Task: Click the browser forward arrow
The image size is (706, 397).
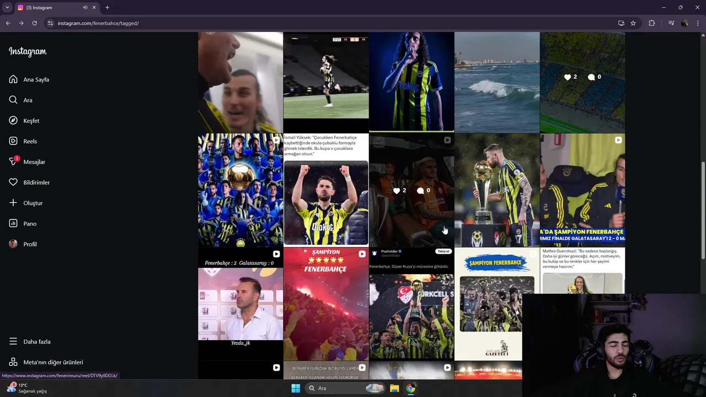Action: (x=21, y=23)
